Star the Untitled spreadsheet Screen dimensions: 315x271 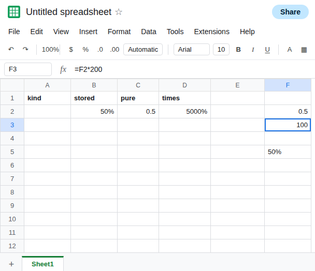pyautogui.click(x=119, y=12)
